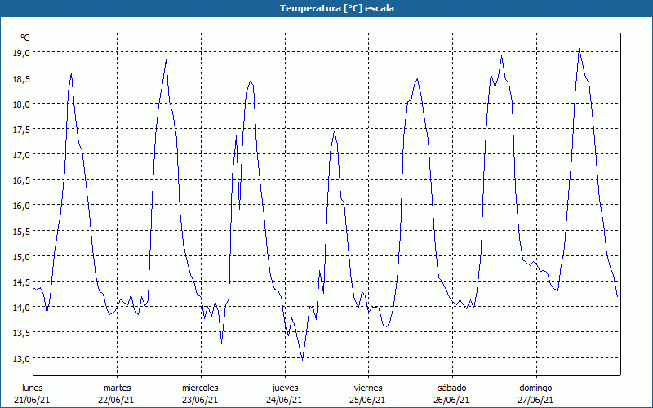The width and height of the screenshot is (653, 408).
Task: Click the date 22/06/21
Action: pyautogui.click(x=116, y=400)
